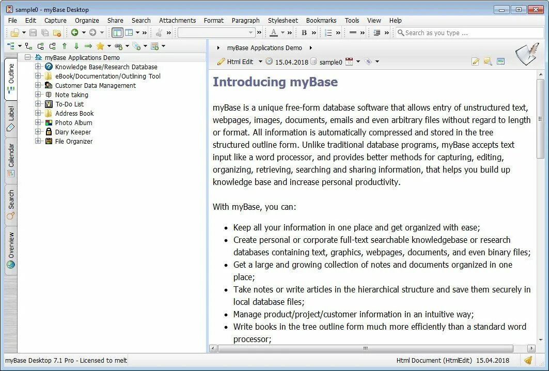The width and height of the screenshot is (549, 371).
Task: Switch to the Overview side tab
Action: tap(11, 250)
